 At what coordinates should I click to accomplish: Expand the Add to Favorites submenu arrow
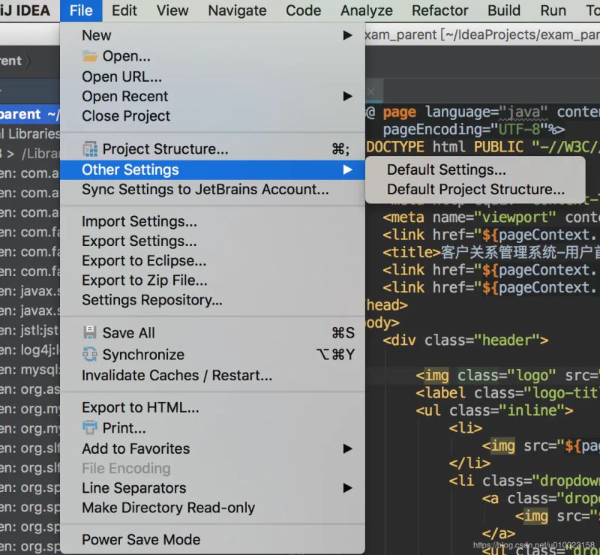[347, 448]
